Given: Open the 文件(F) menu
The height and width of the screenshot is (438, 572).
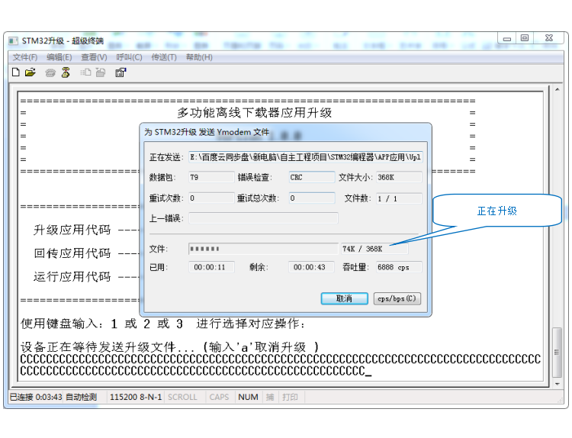Looking at the screenshot, I should tap(25, 57).
